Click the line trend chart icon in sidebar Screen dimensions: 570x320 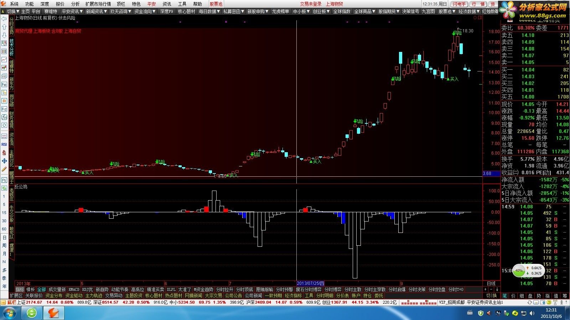pyautogui.click(x=4, y=60)
